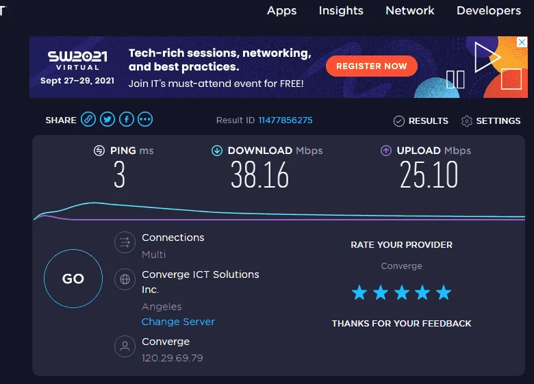Open the Insights menu

pos(341,11)
